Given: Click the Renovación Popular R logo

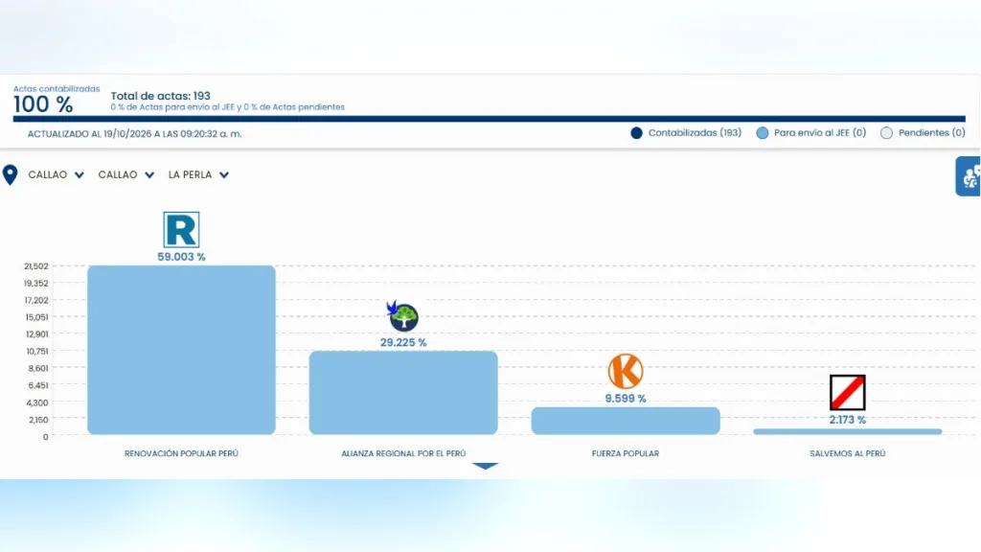Looking at the screenshot, I should 181,230.
